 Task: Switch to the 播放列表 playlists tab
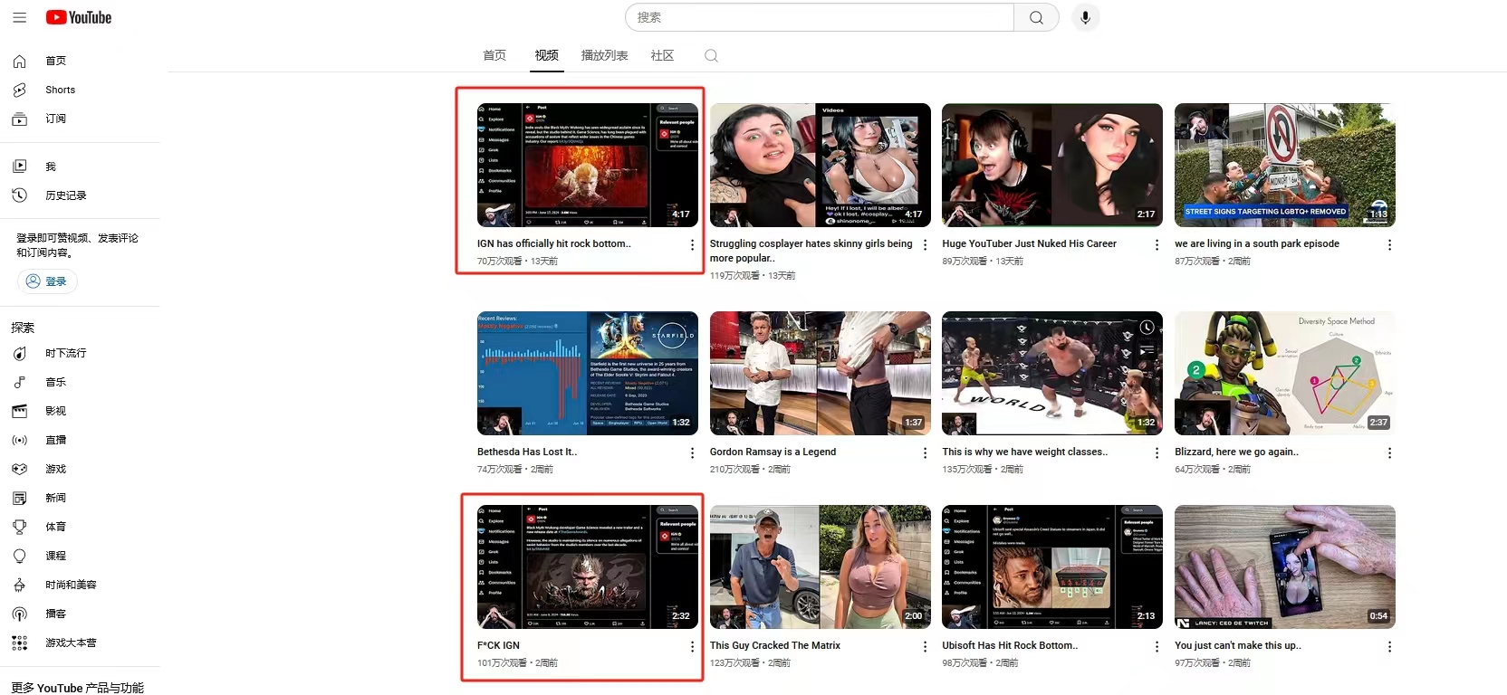[x=604, y=55]
